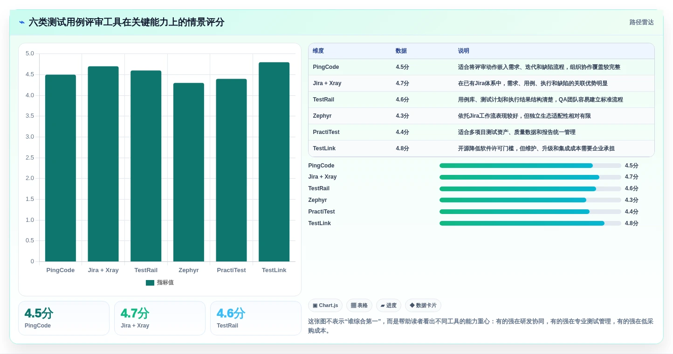The width and height of the screenshot is (673, 354).
Task: Select the Chart.js tag
Action: pyautogui.click(x=325, y=306)
